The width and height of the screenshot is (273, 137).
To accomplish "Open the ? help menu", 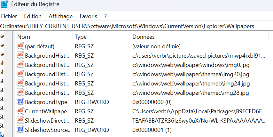I will click(x=105, y=16).
